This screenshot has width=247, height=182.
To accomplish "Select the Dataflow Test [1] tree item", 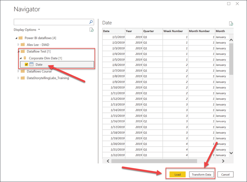I will tap(39, 51).
